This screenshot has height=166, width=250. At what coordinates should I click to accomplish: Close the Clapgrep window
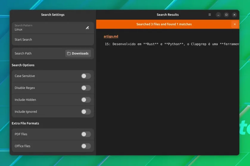point(234,15)
